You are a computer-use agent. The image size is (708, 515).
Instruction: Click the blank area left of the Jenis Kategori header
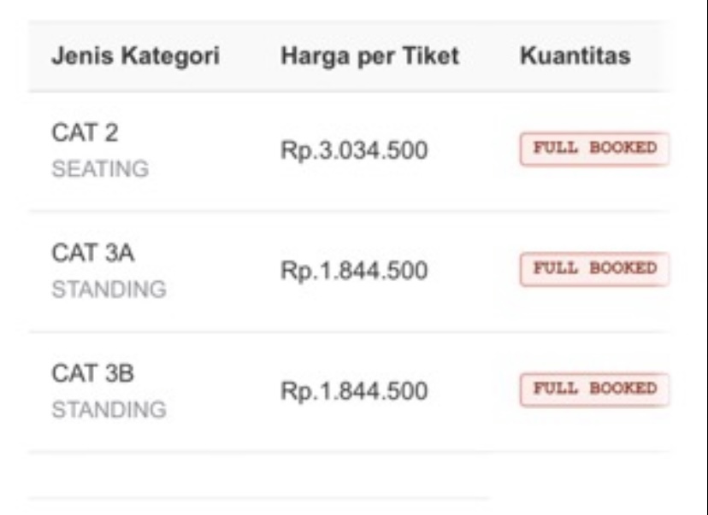(x=38, y=57)
